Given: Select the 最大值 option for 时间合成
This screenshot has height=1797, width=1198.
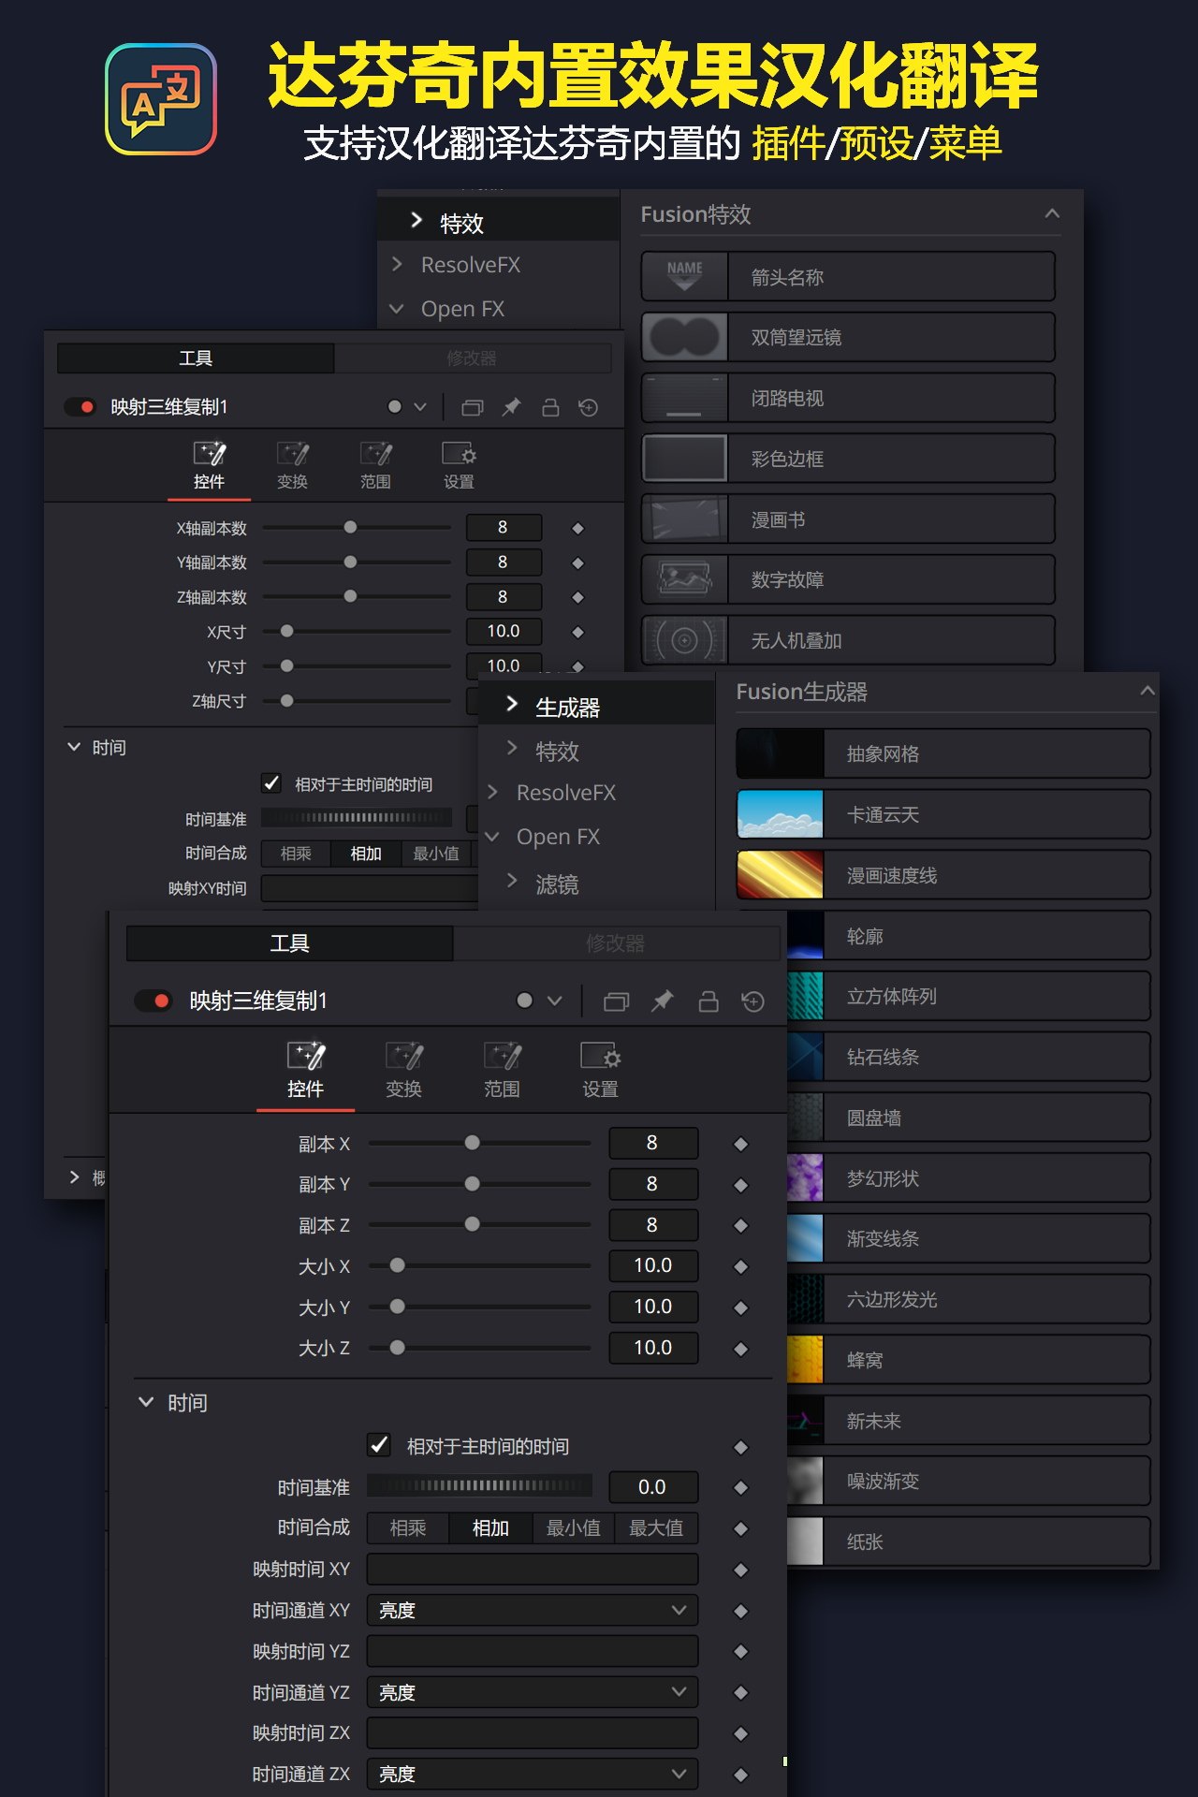Looking at the screenshot, I should click(656, 1528).
